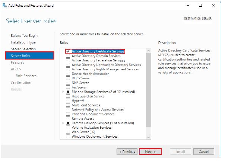Close the Add Roles and Features Wizard
Image resolution: width=228 pixels, height=163 pixels.
coord(213,5)
